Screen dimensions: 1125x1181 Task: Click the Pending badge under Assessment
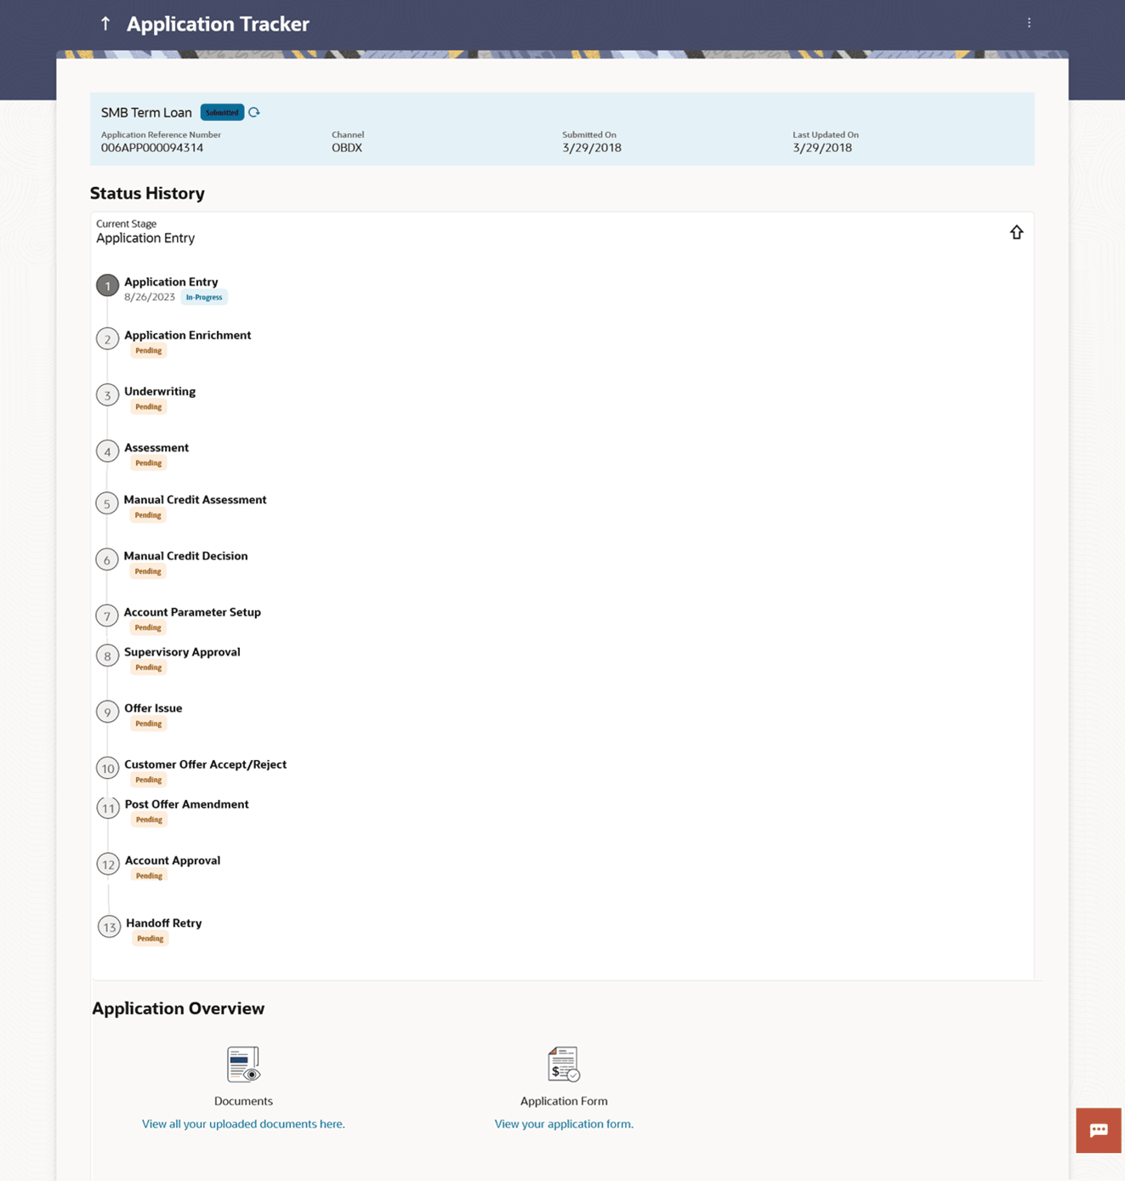(149, 463)
